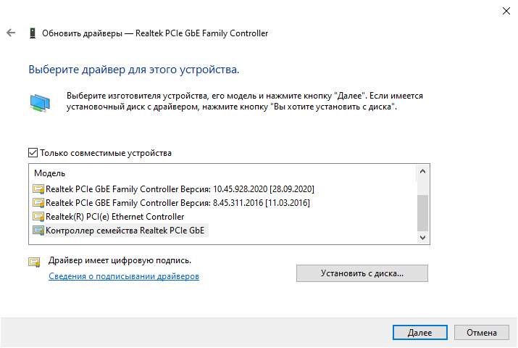
Task: Click the model list scrollbar thumb
Action: pyautogui.click(x=423, y=212)
